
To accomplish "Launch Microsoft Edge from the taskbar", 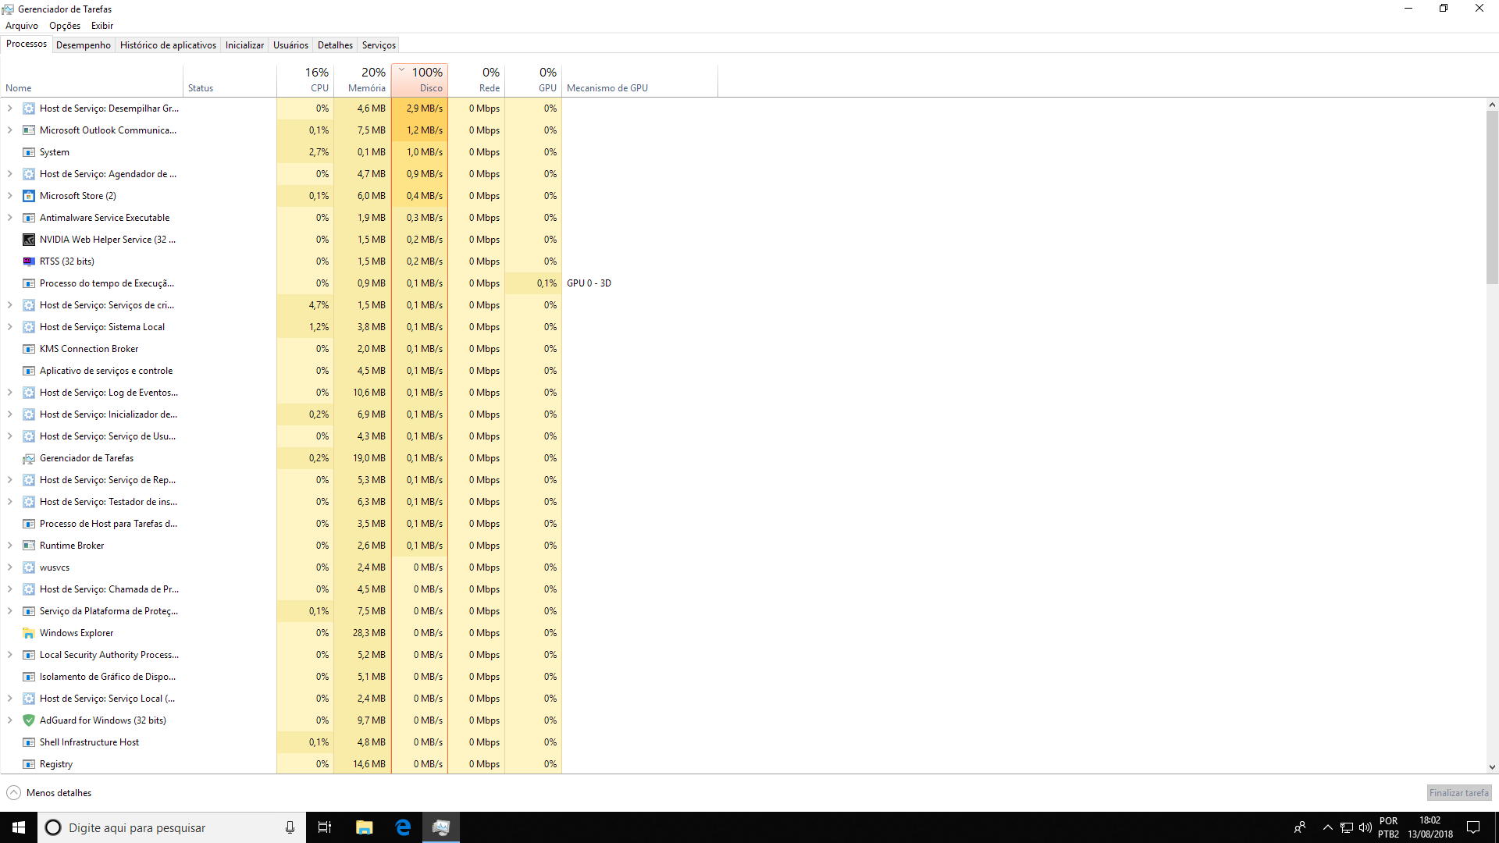I will tap(403, 827).
